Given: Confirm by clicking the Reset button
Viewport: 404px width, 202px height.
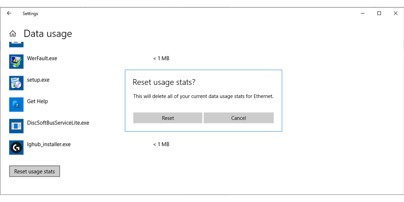Looking at the screenshot, I should point(168,118).
